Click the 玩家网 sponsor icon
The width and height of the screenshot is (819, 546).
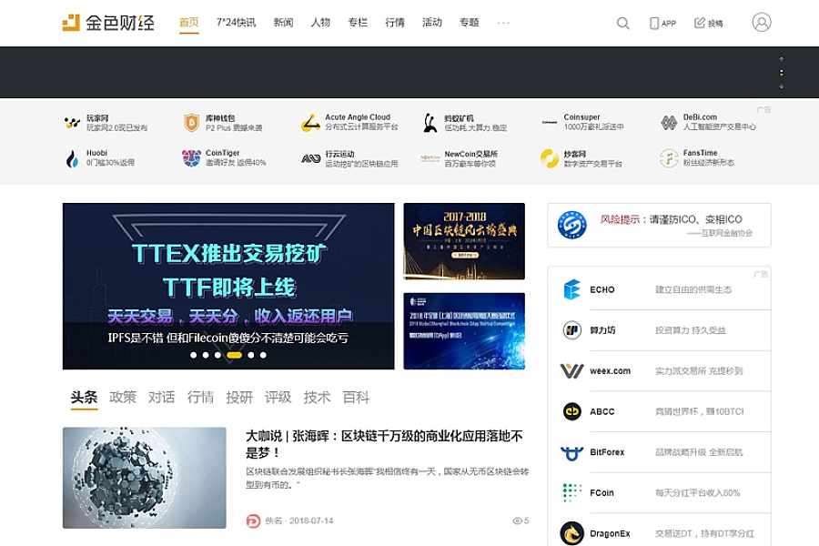click(72, 123)
